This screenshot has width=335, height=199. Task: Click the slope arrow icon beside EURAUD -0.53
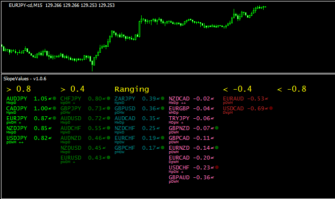point(266,99)
